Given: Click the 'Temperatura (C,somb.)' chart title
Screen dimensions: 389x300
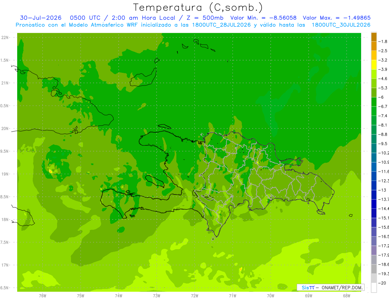Looking at the screenshot, I should (x=198, y=7).
